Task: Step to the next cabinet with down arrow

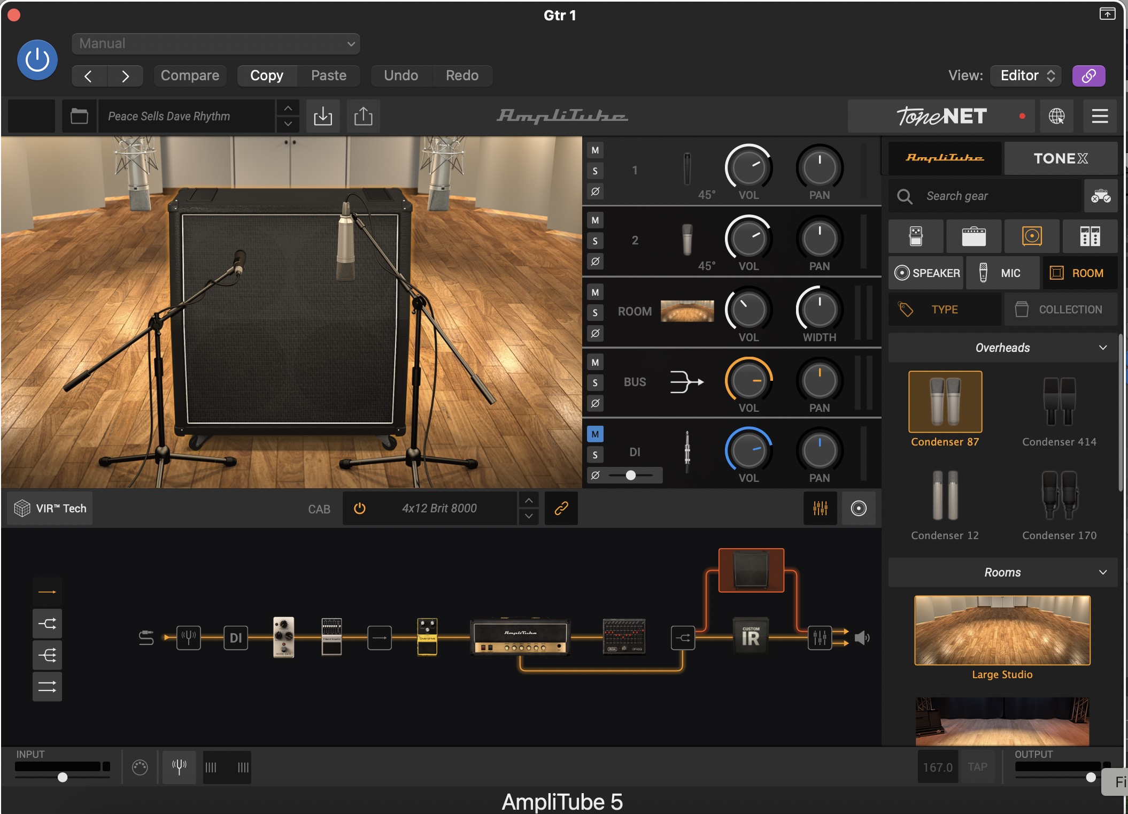Action: click(x=528, y=516)
